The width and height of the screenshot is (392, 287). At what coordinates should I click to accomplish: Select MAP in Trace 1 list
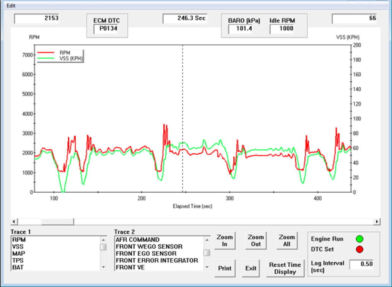[x=18, y=253]
